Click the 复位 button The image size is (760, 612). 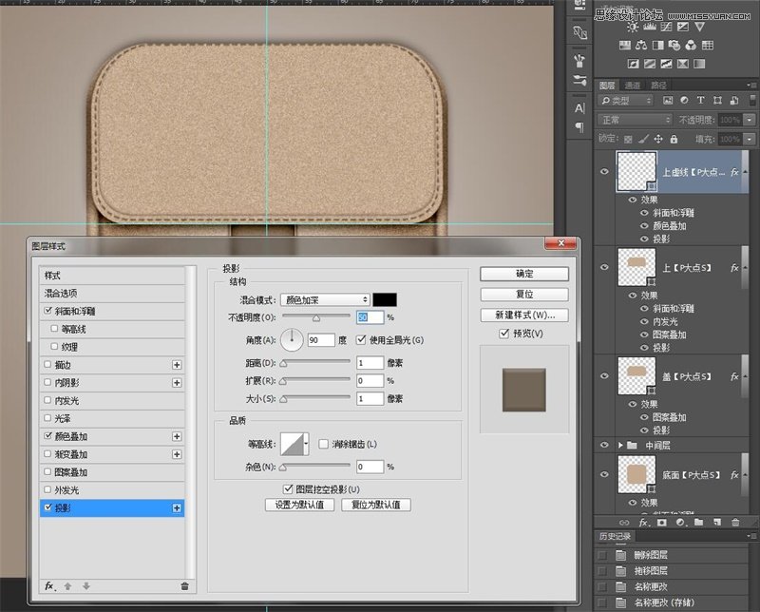click(x=524, y=294)
